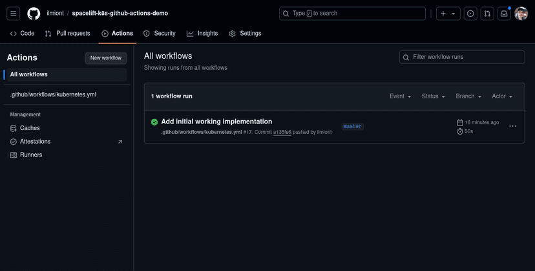The height and width of the screenshot is (271, 535).
Task: Open spacelift-k8s-github-actions-demo repository link
Action: point(120,14)
